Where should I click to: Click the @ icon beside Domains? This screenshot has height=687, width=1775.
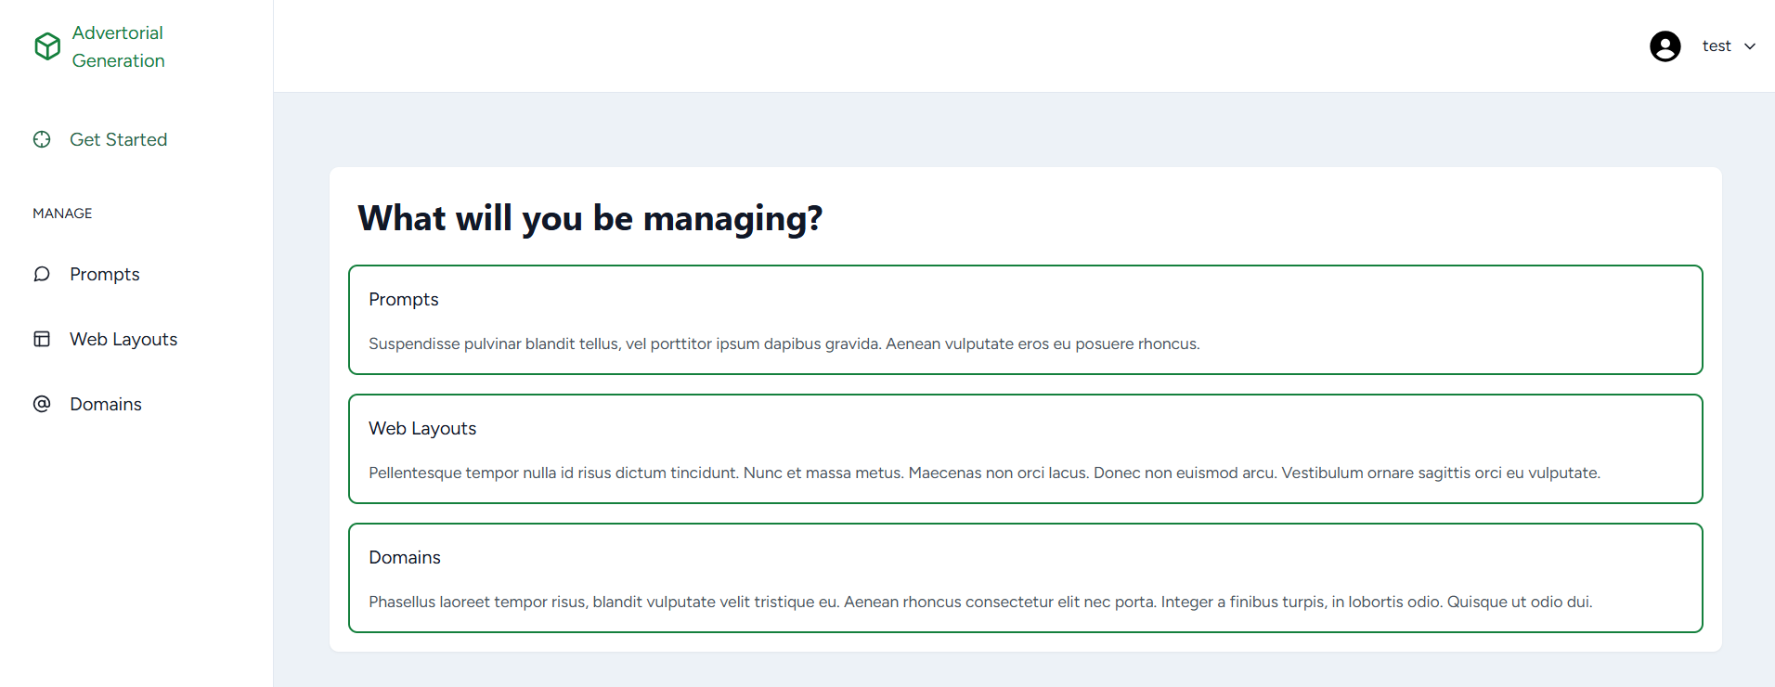point(42,404)
